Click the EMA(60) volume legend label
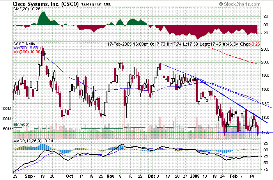273x180 pixels. click(x=21, y=125)
